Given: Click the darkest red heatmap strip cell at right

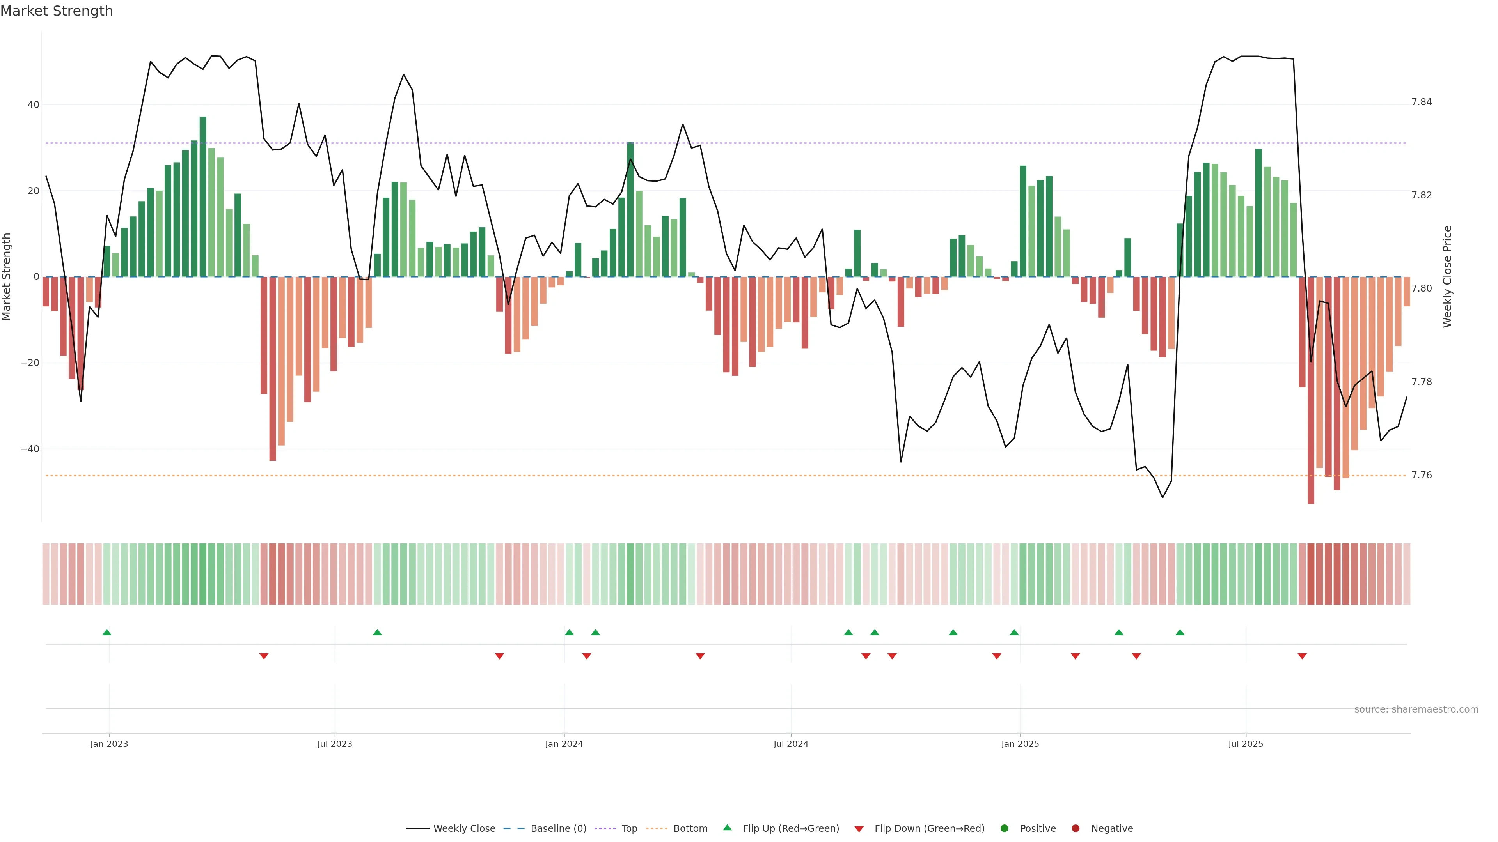Looking at the screenshot, I should [1311, 574].
